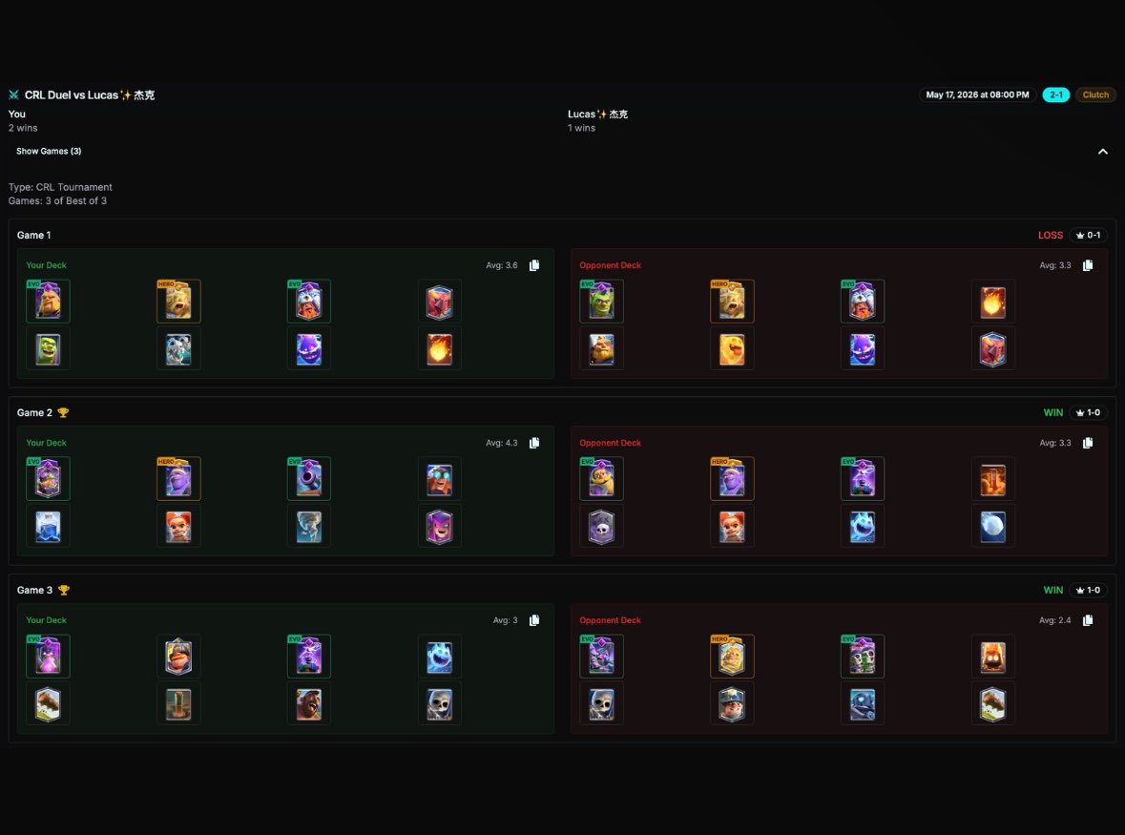
Task: Click the Game 1 header text
Action: [x=33, y=236]
